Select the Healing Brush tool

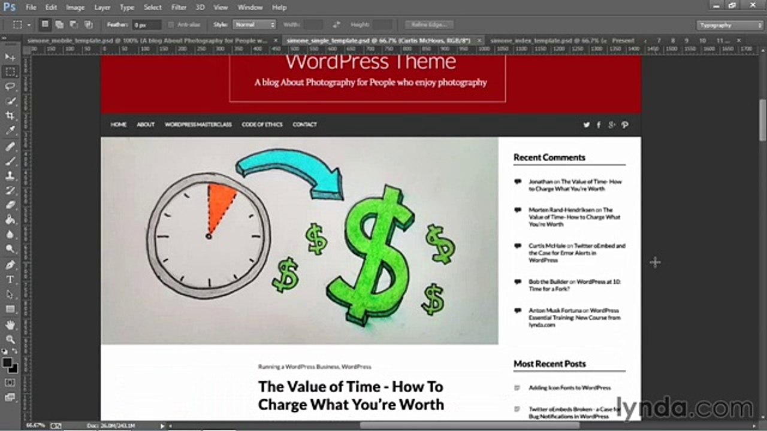point(10,147)
